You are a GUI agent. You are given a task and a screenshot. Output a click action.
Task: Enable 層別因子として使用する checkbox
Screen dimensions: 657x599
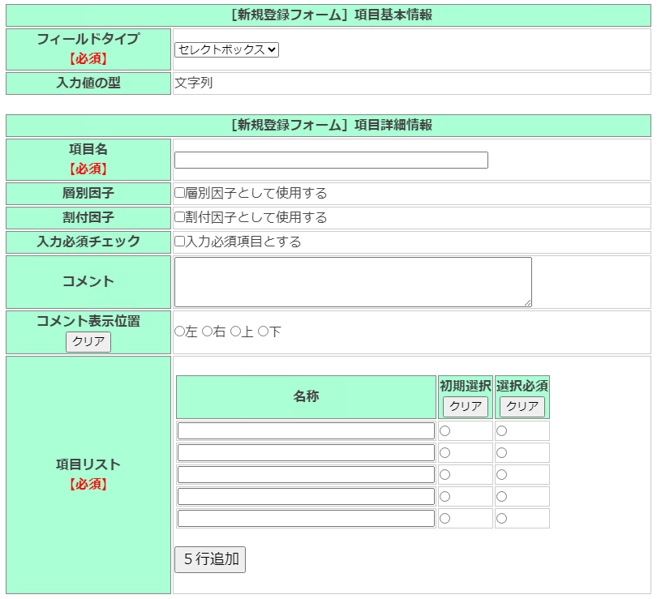(180, 193)
